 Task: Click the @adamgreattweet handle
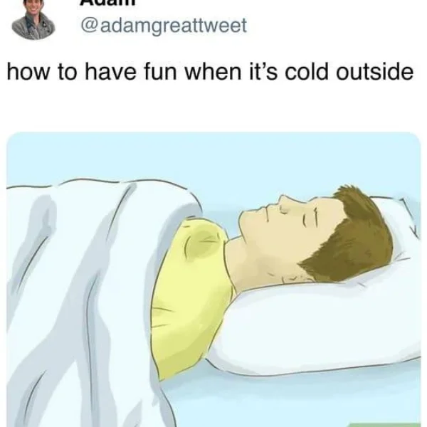point(164,26)
